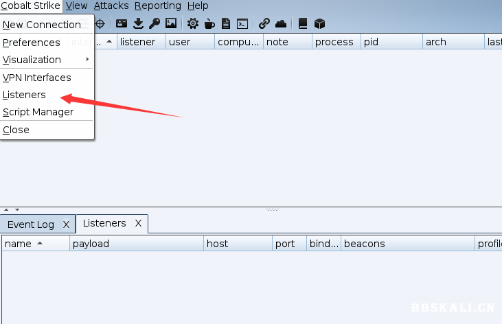Viewport: 502px width, 324px height.
Task: Click the cloud toolbar icon
Action: pos(281,23)
